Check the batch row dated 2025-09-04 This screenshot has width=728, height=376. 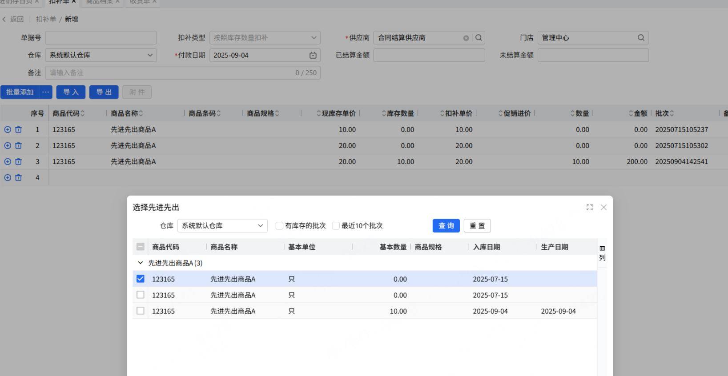tap(141, 311)
